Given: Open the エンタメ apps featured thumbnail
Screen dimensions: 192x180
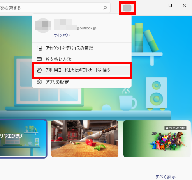Looking at the screenshot, I should (x=23, y=139).
